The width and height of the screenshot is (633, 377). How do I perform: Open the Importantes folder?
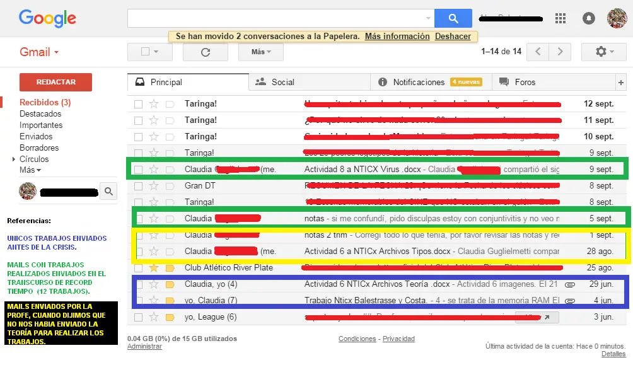[x=41, y=125]
